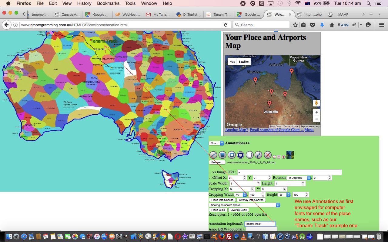Click the Rotation value stepper
Viewport: 388px width, 242px height.
(329, 178)
